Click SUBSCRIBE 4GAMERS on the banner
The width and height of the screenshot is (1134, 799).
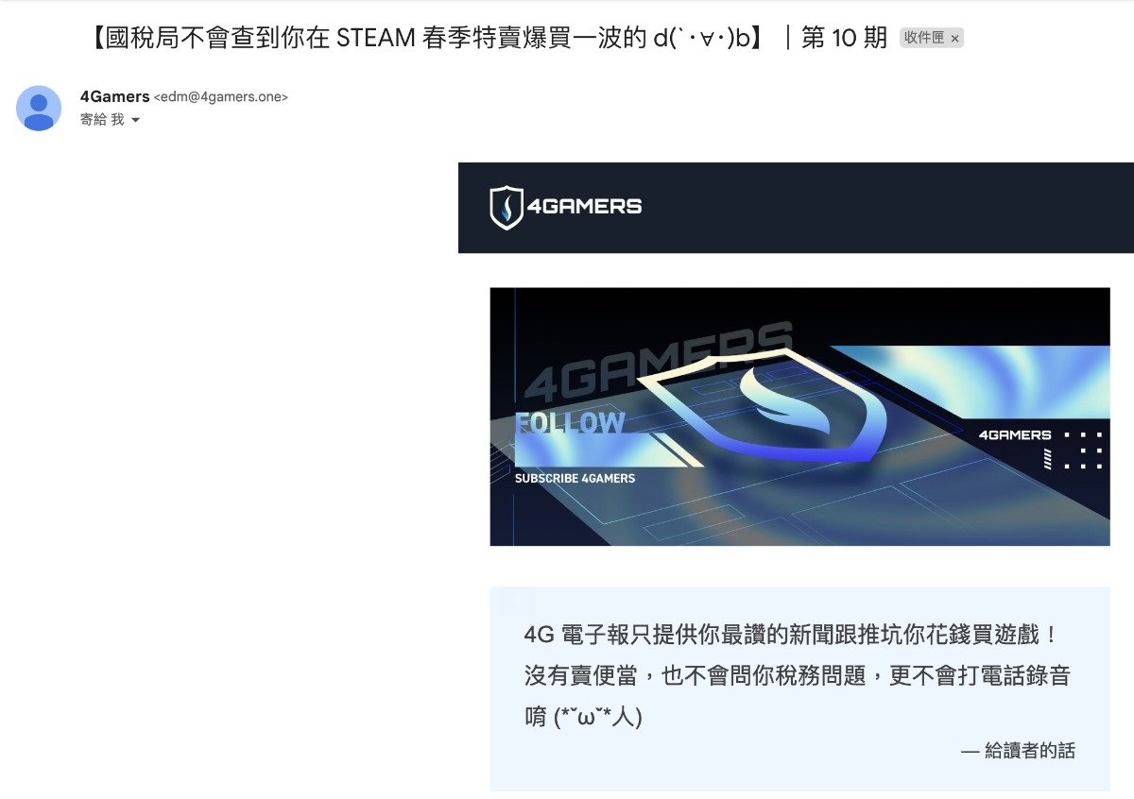575,479
